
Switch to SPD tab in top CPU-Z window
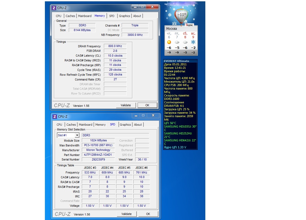click(112, 16)
